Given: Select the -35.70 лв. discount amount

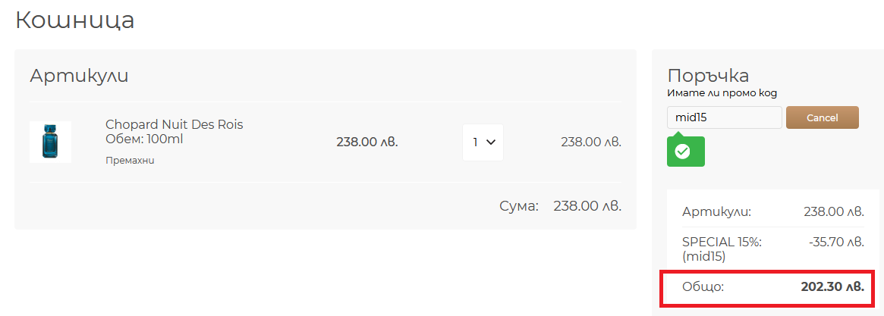Looking at the screenshot, I should tap(835, 242).
